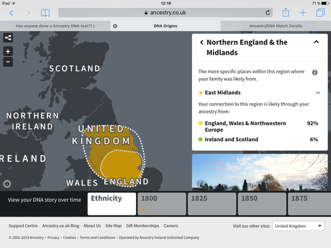The width and height of the screenshot is (331, 248).
Task: Select the Ethnicity timeline tab
Action: coord(111,204)
